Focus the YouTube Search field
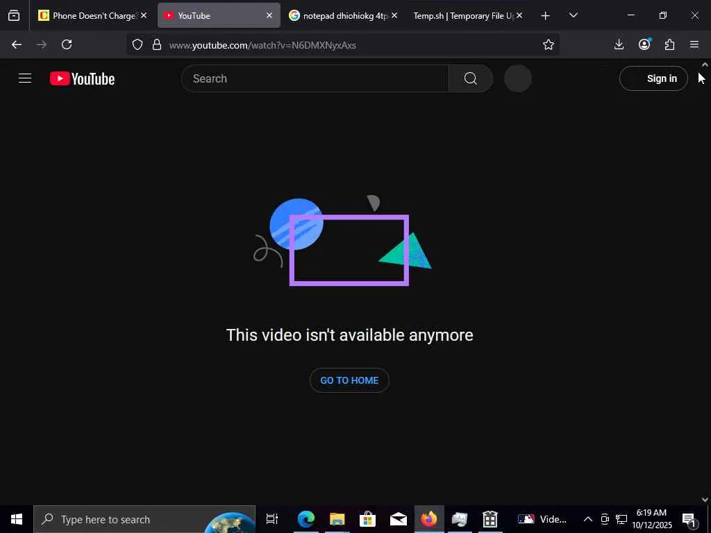This screenshot has width=711, height=533. click(x=315, y=78)
